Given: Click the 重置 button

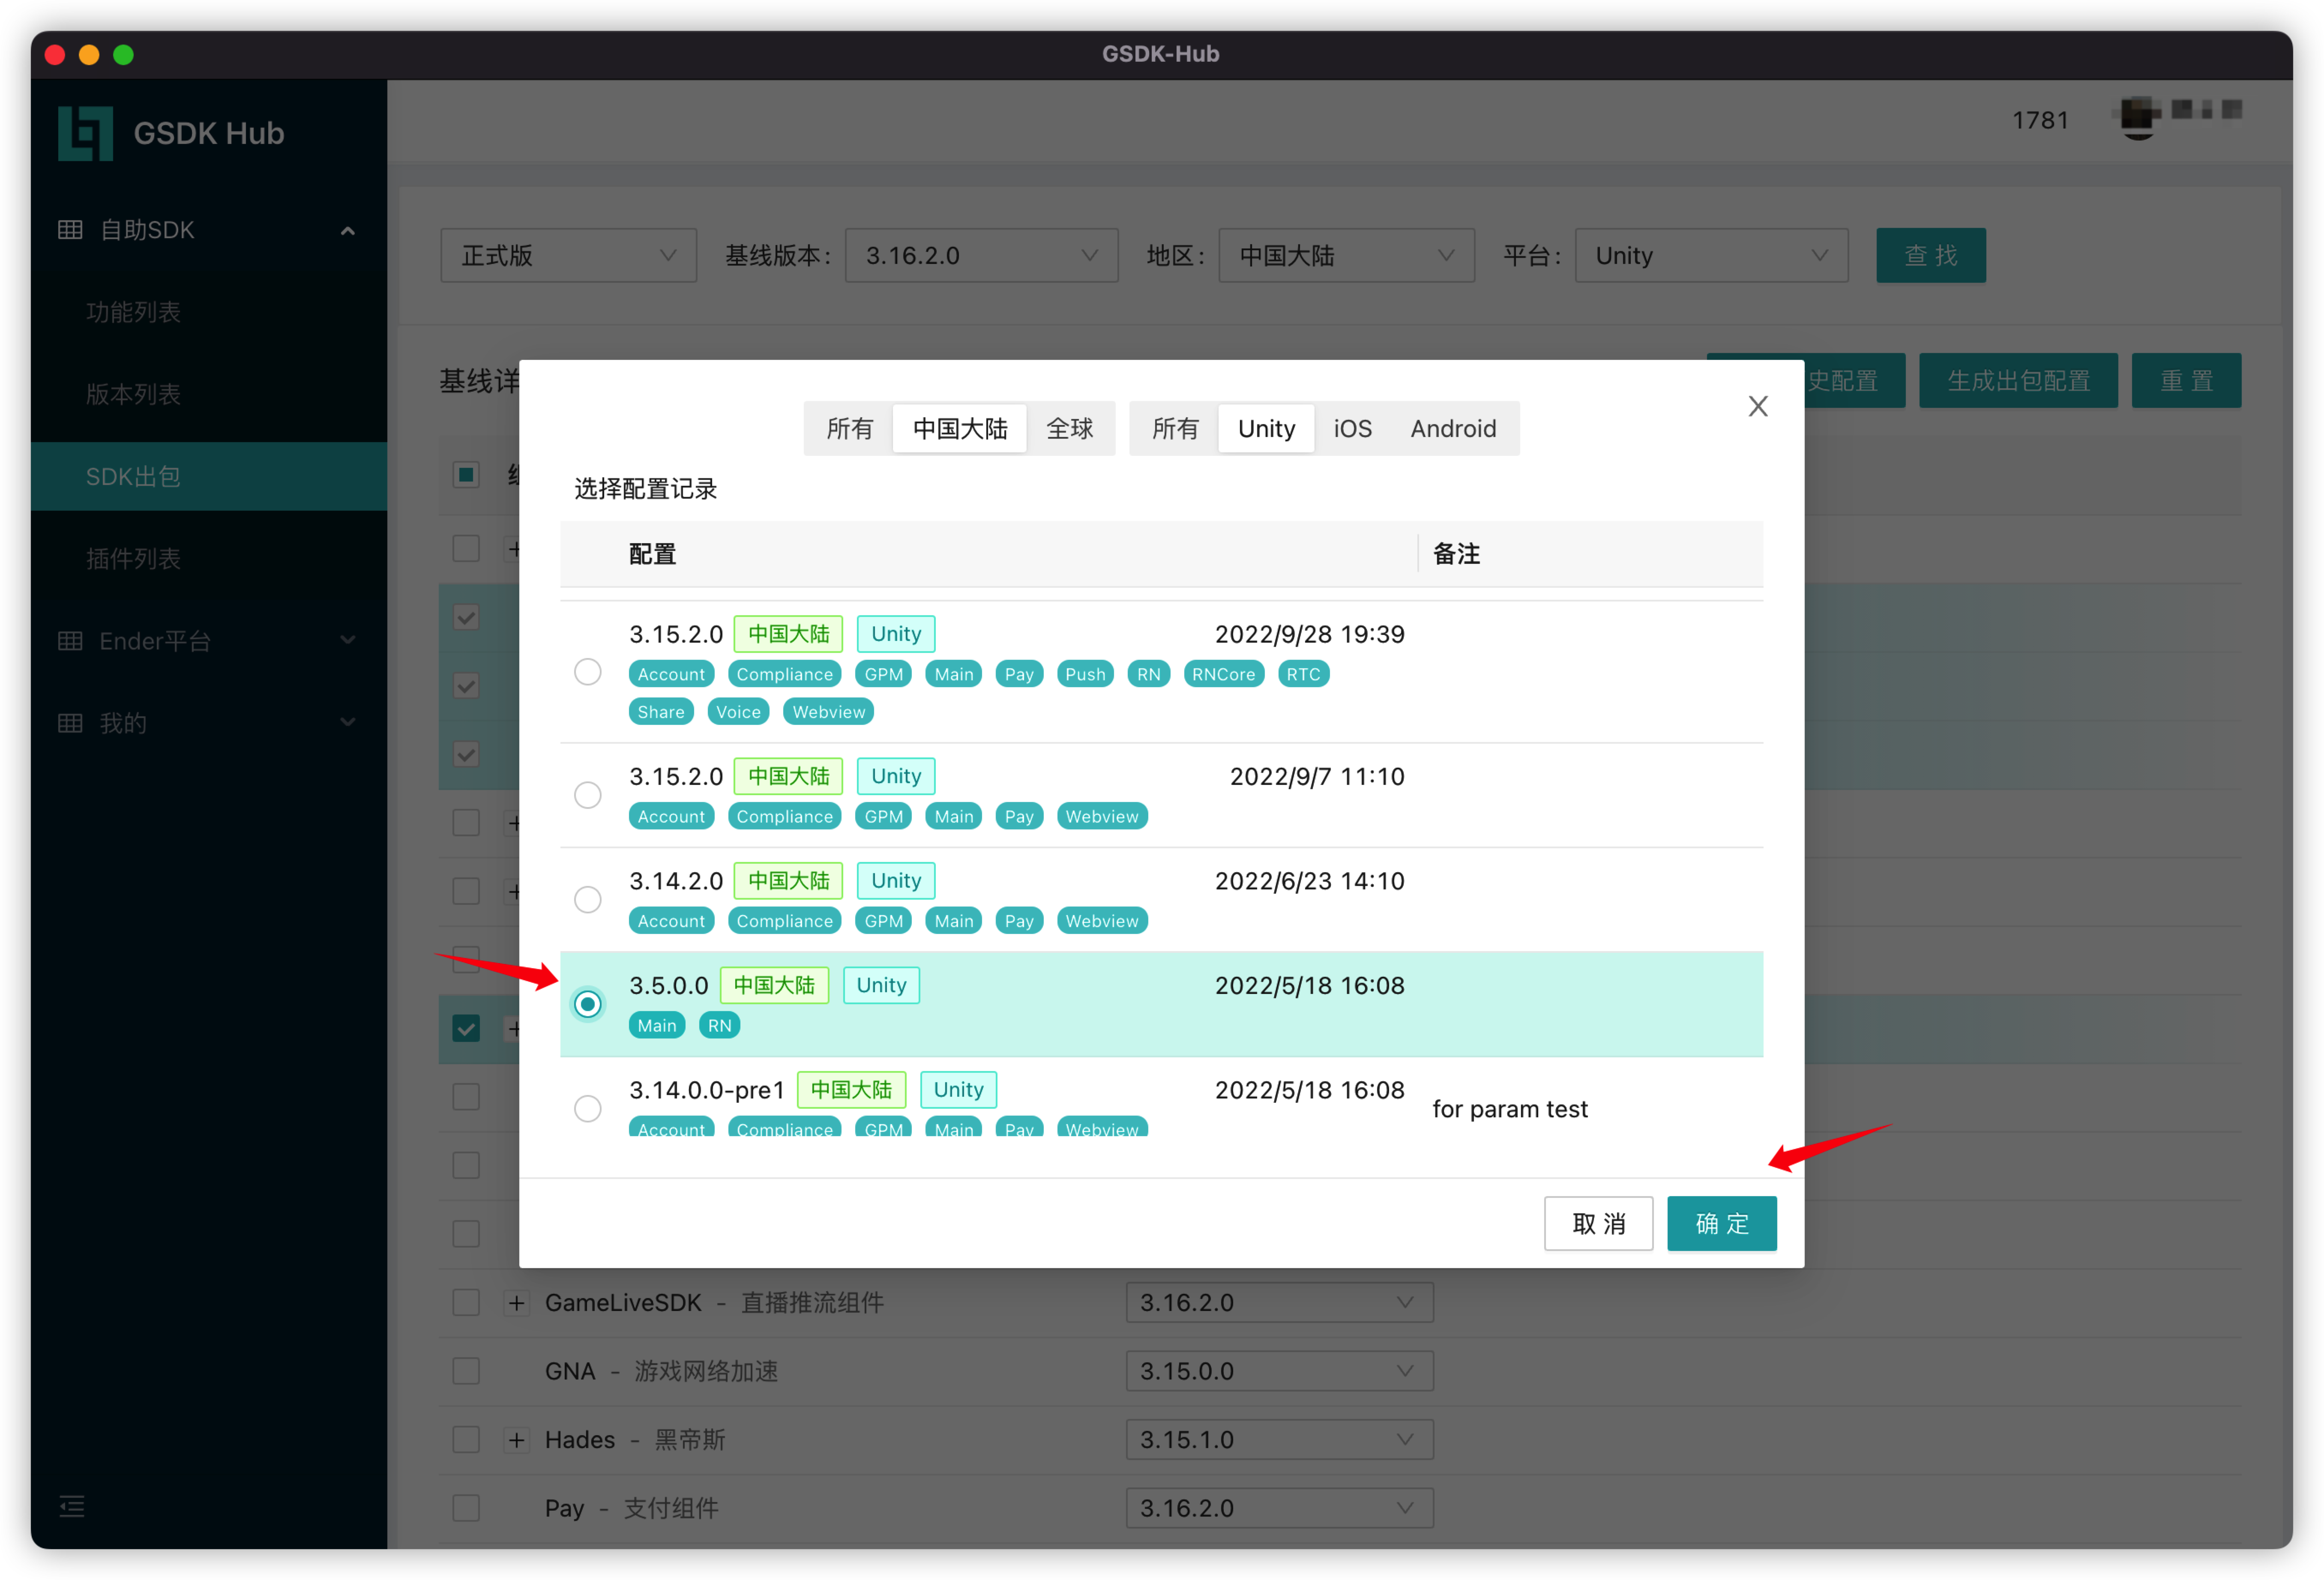Looking at the screenshot, I should coord(2186,380).
